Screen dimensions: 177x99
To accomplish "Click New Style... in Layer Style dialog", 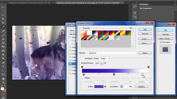I will (x=165, y=38).
